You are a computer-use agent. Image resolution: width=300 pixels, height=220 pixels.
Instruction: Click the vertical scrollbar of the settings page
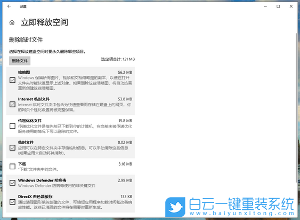(x=297, y=107)
